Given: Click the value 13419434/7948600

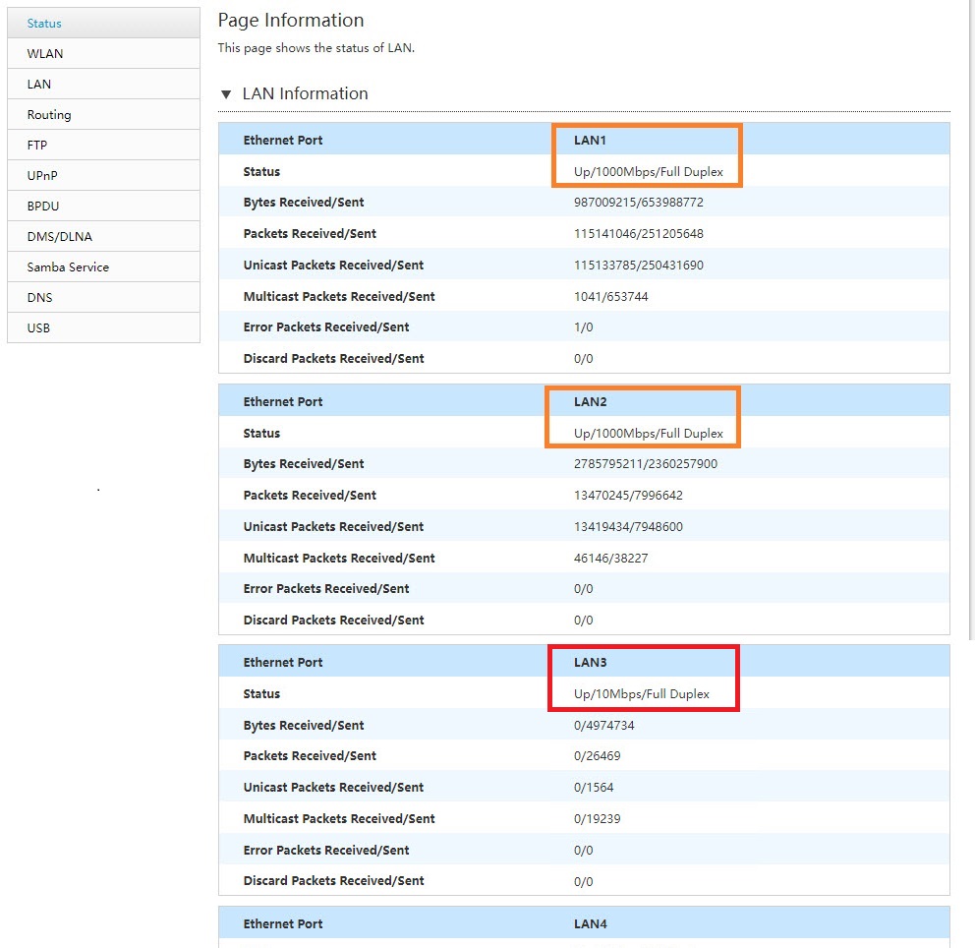Looking at the screenshot, I should [x=628, y=527].
